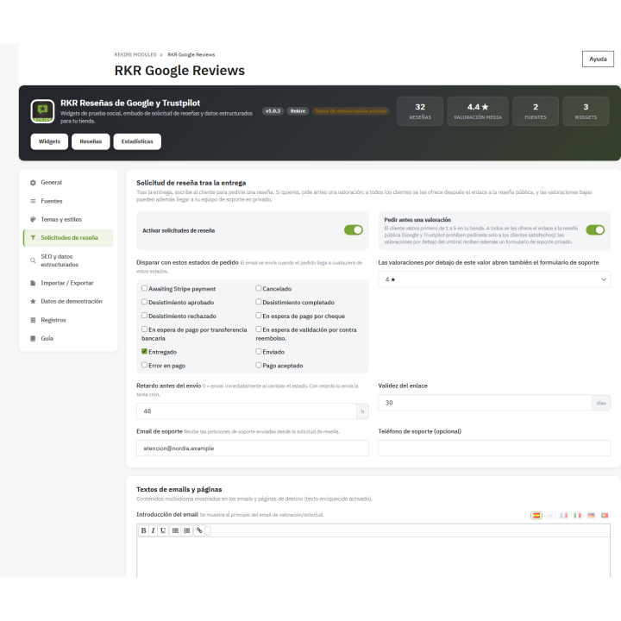Click the Email de soporte field
The image size is (621, 621).
click(x=252, y=448)
